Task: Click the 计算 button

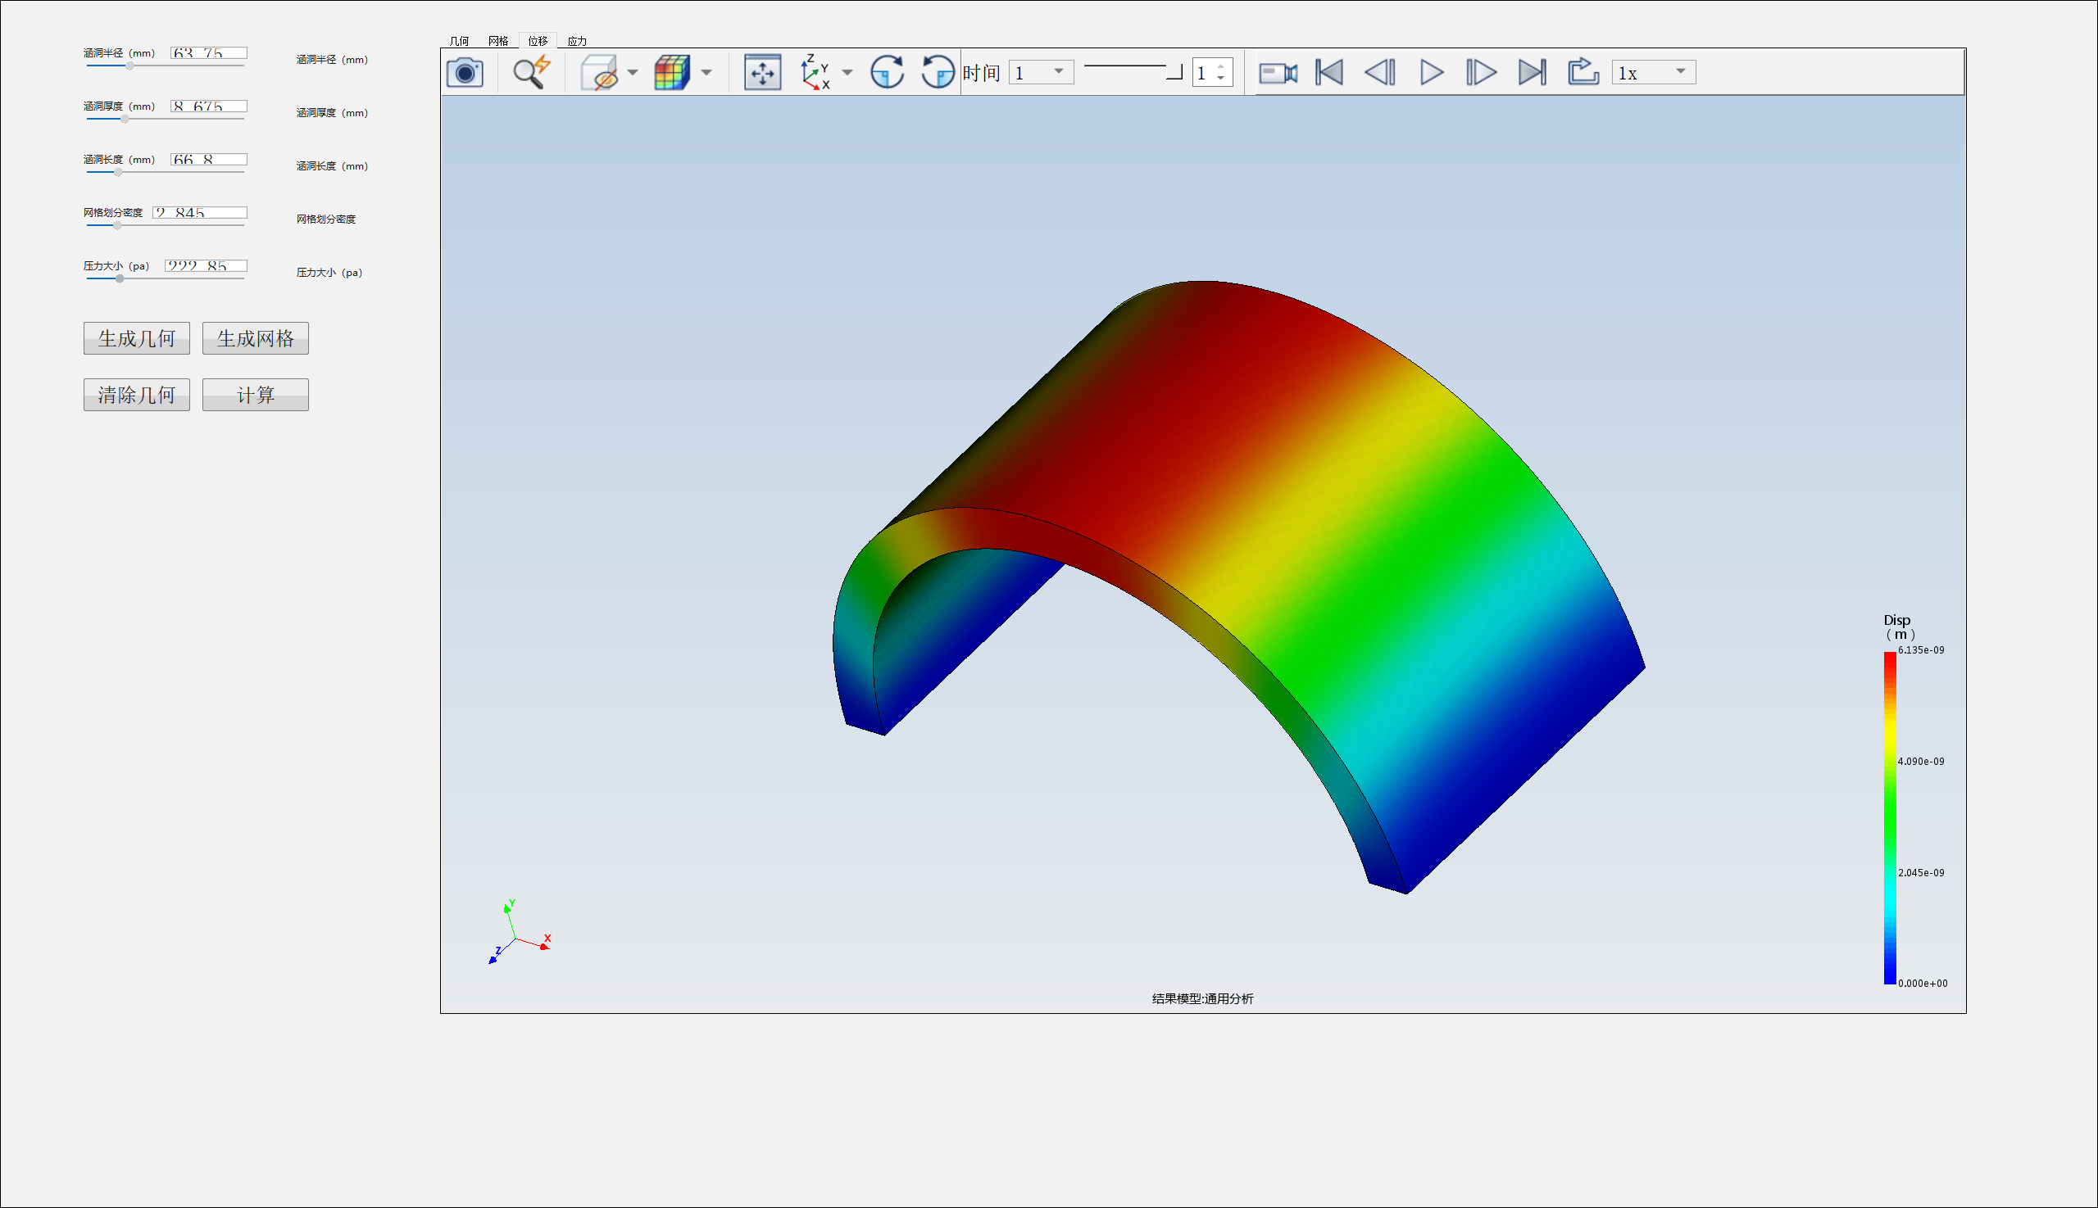Action: [256, 395]
